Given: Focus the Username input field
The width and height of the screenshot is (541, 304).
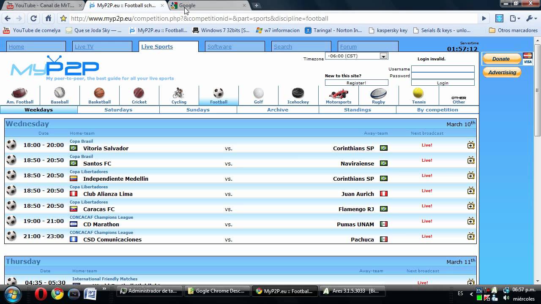Looking at the screenshot, I should [443, 69].
